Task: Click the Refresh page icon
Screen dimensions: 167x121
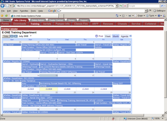Action: coord(121,6)
